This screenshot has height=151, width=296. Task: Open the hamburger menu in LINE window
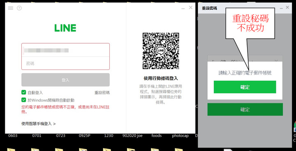click(11, 8)
